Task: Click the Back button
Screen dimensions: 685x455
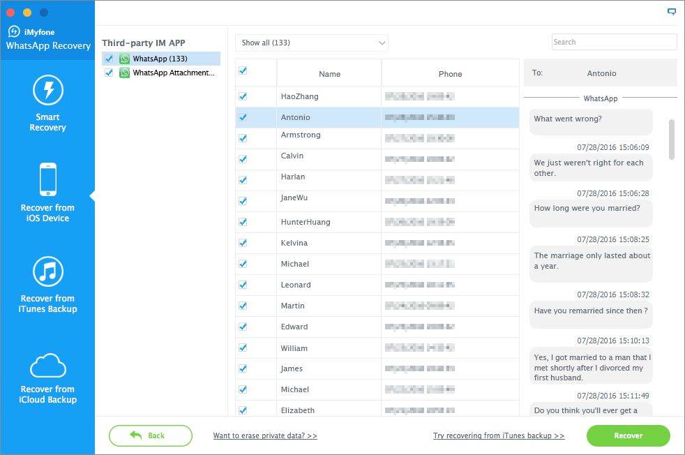Action: pos(150,435)
